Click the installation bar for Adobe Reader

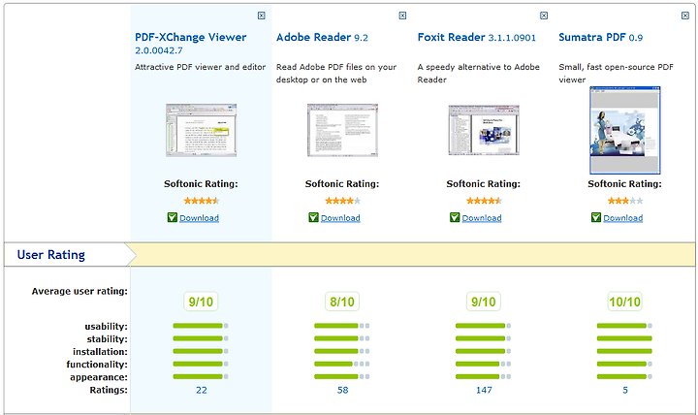[x=342, y=351]
